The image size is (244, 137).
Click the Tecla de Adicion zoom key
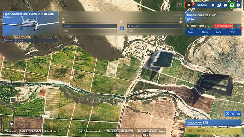pos(147,131)
